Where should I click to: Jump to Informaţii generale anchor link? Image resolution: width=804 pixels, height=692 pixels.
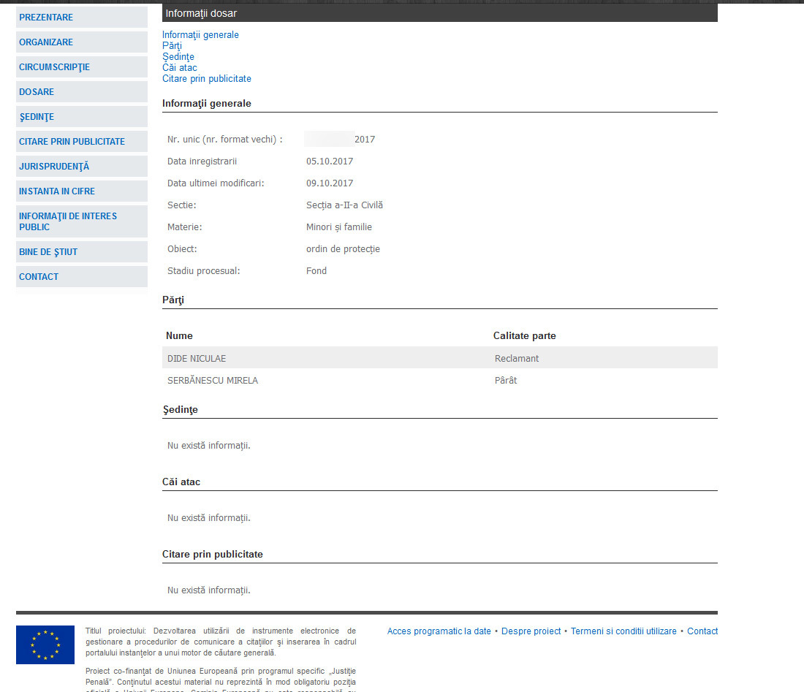pyautogui.click(x=200, y=35)
